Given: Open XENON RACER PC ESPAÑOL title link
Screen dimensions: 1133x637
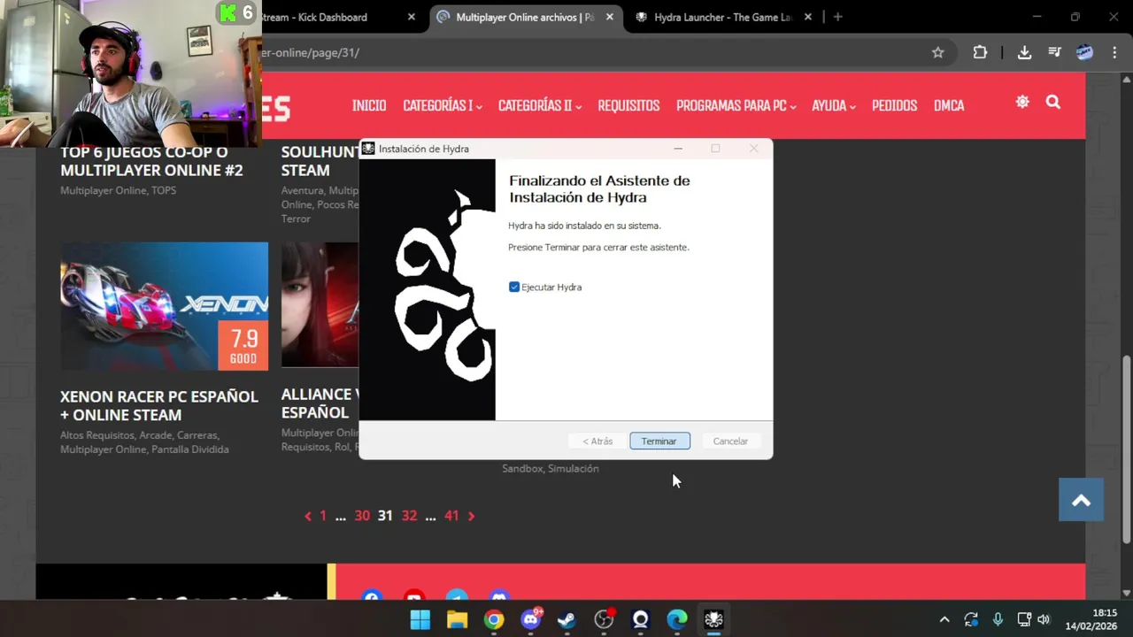Looking at the screenshot, I should (x=159, y=405).
